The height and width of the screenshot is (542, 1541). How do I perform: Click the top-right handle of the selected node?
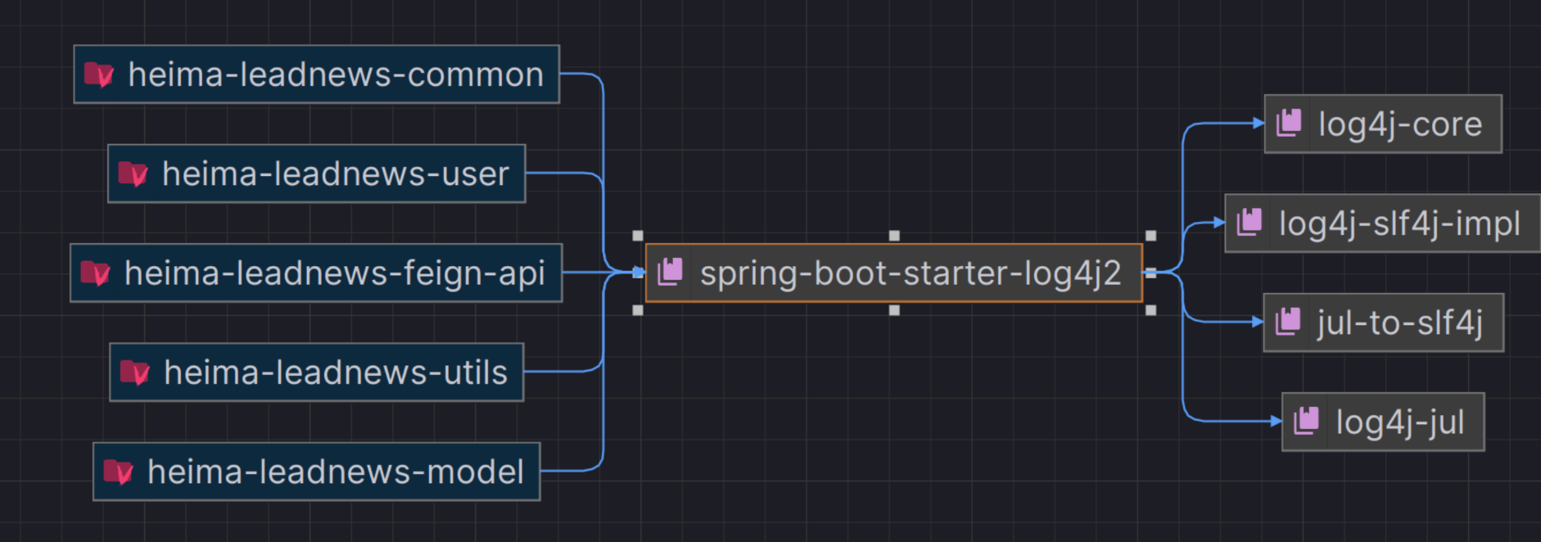[1150, 236]
